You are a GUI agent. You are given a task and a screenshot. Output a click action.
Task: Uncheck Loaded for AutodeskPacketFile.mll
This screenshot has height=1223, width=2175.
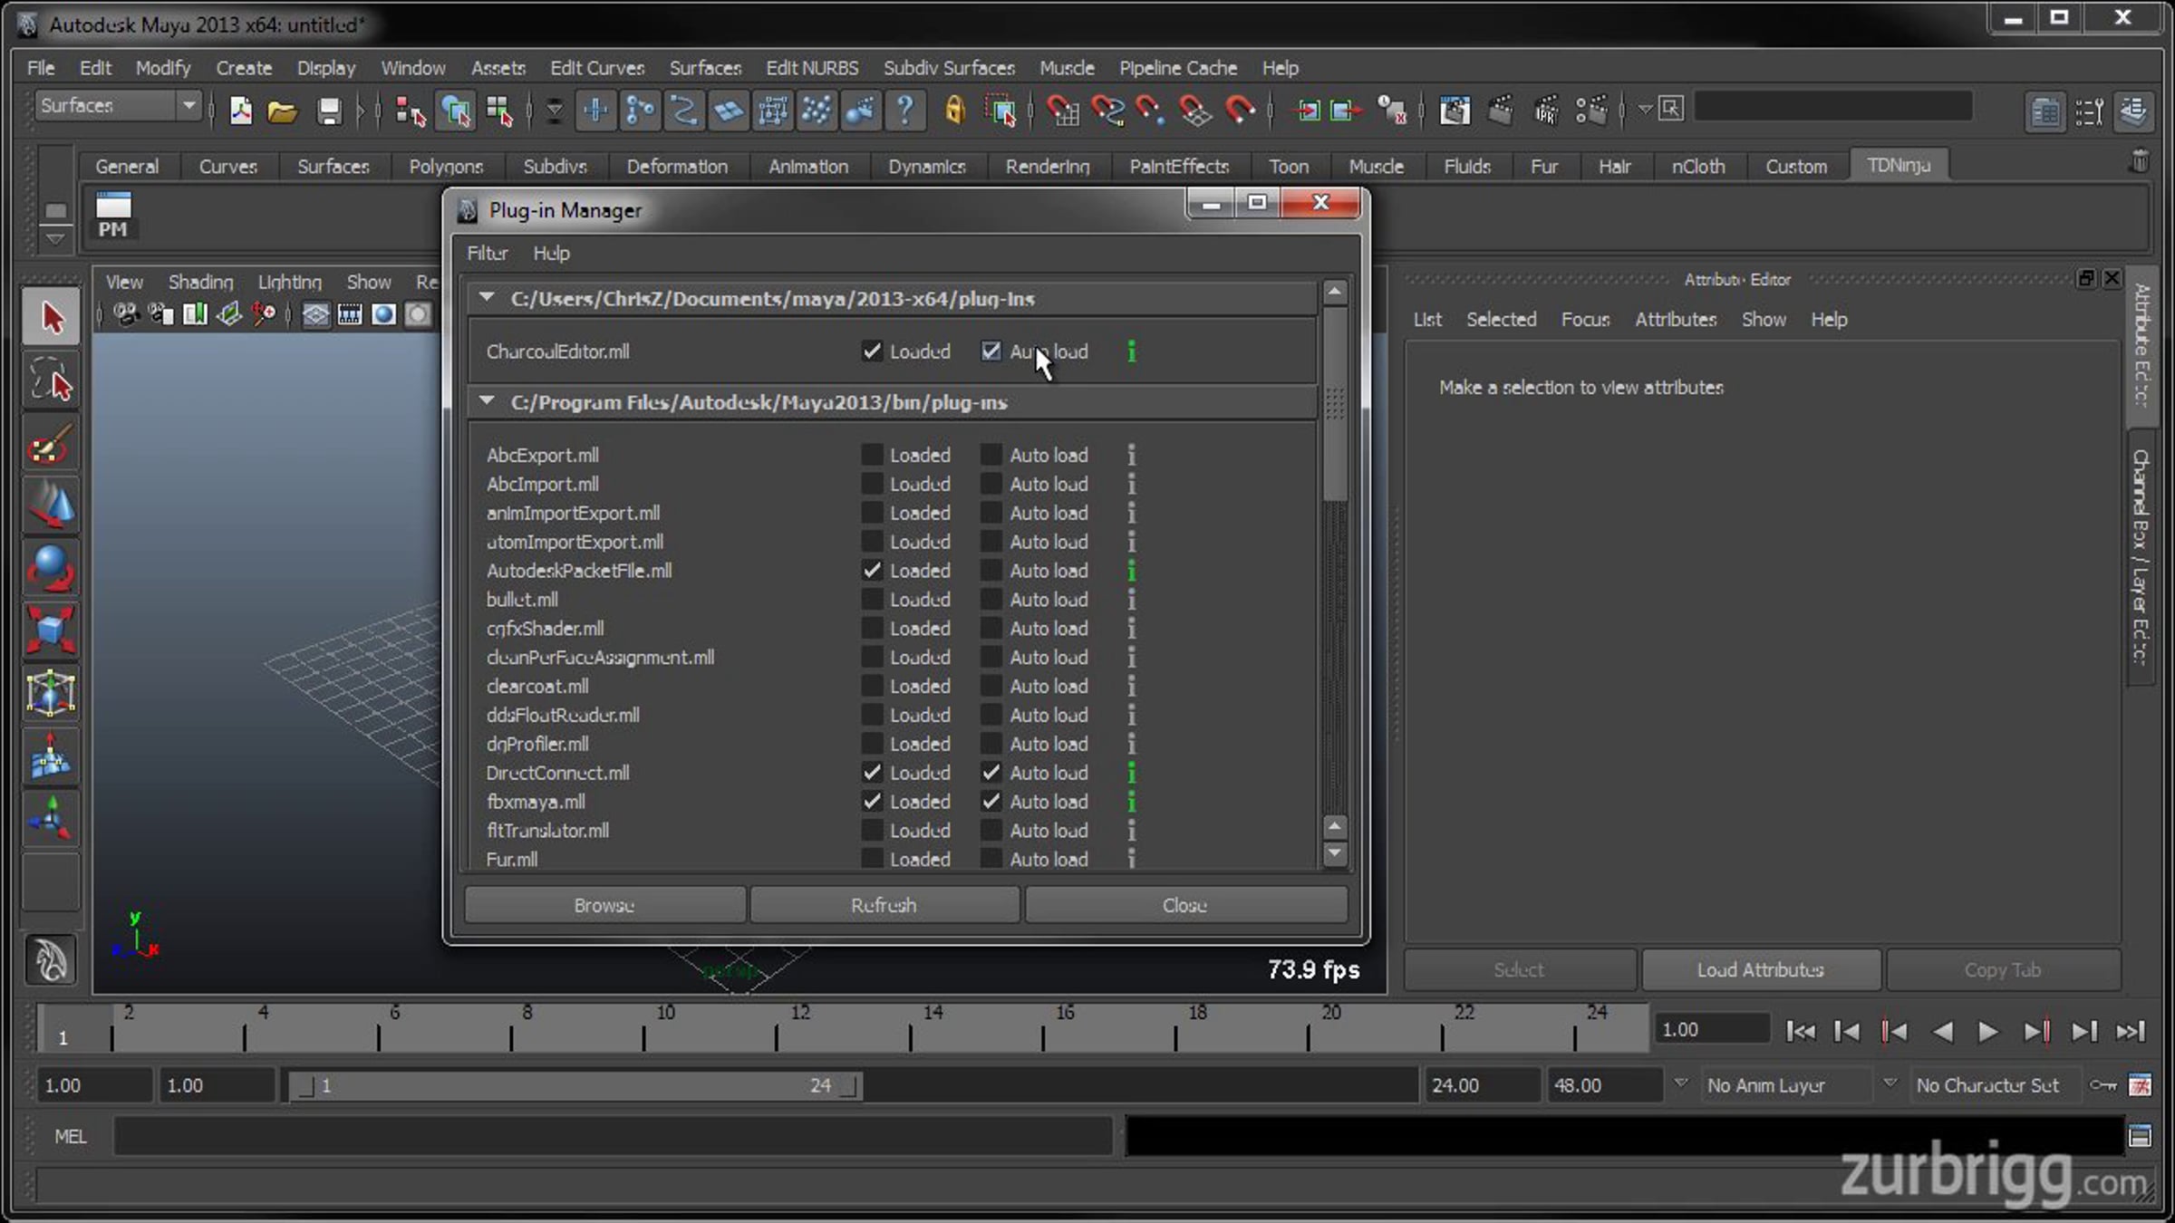872,571
